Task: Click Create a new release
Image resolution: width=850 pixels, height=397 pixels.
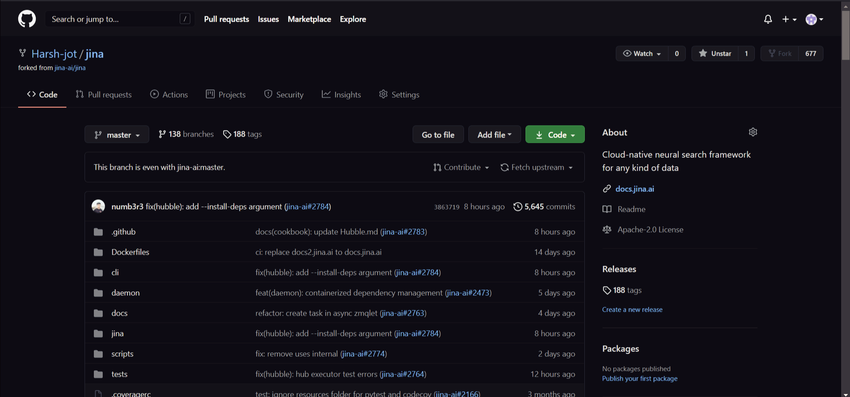Action: click(x=632, y=309)
